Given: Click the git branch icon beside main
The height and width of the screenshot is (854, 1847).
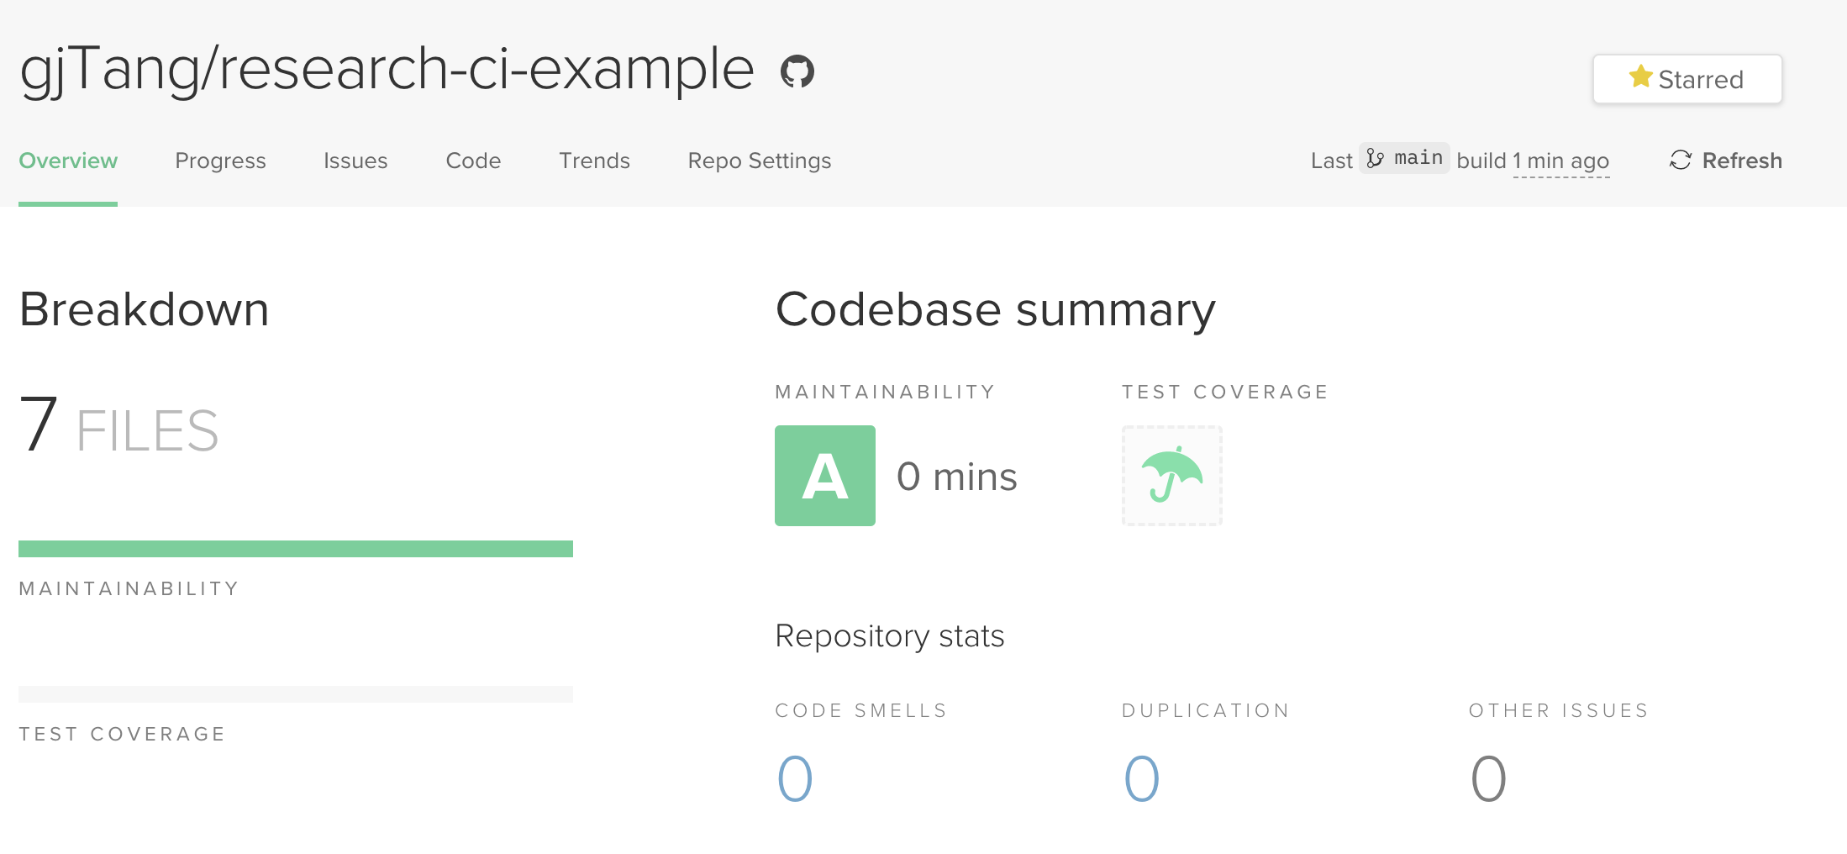Looking at the screenshot, I should point(1376,158).
